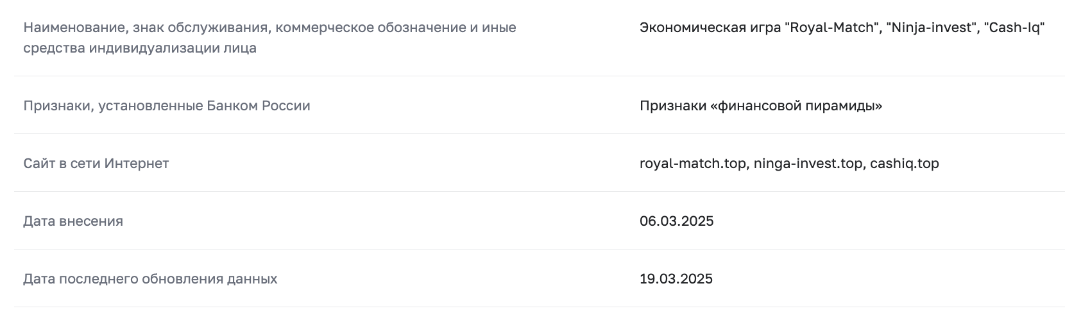
Task: Click the words "Банком России"
Action: (x=259, y=105)
